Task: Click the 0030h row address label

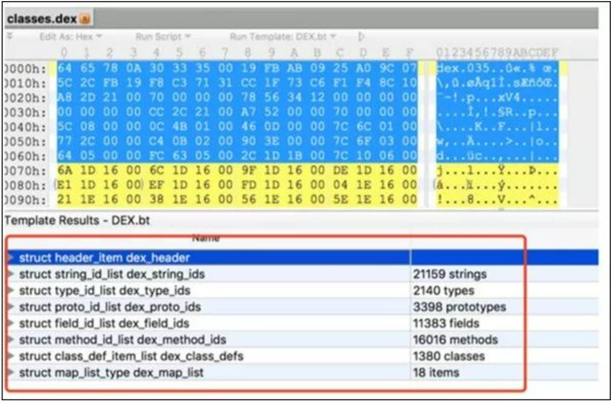Action: point(24,113)
